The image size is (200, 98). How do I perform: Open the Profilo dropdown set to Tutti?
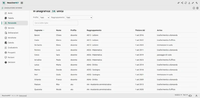[44, 17]
